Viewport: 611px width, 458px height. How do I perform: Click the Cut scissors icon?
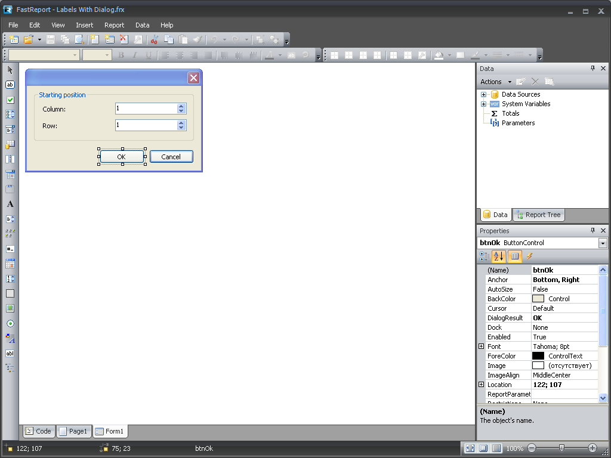coord(154,39)
